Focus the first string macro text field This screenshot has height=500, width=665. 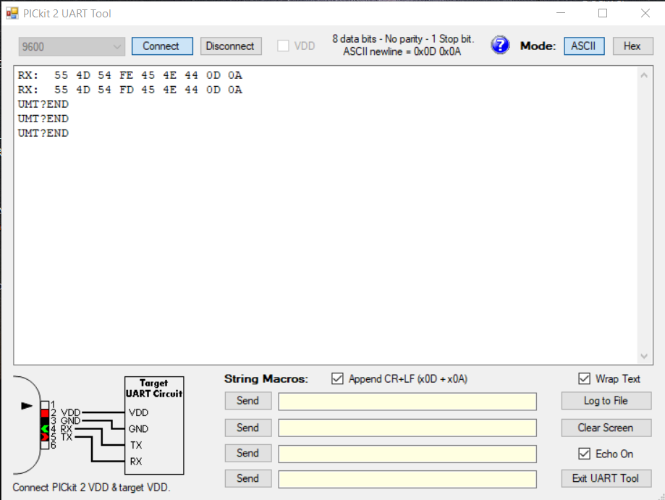click(407, 402)
